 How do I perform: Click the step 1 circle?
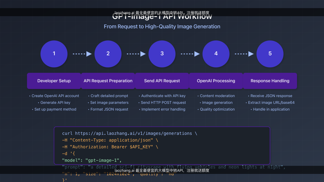[54, 54]
